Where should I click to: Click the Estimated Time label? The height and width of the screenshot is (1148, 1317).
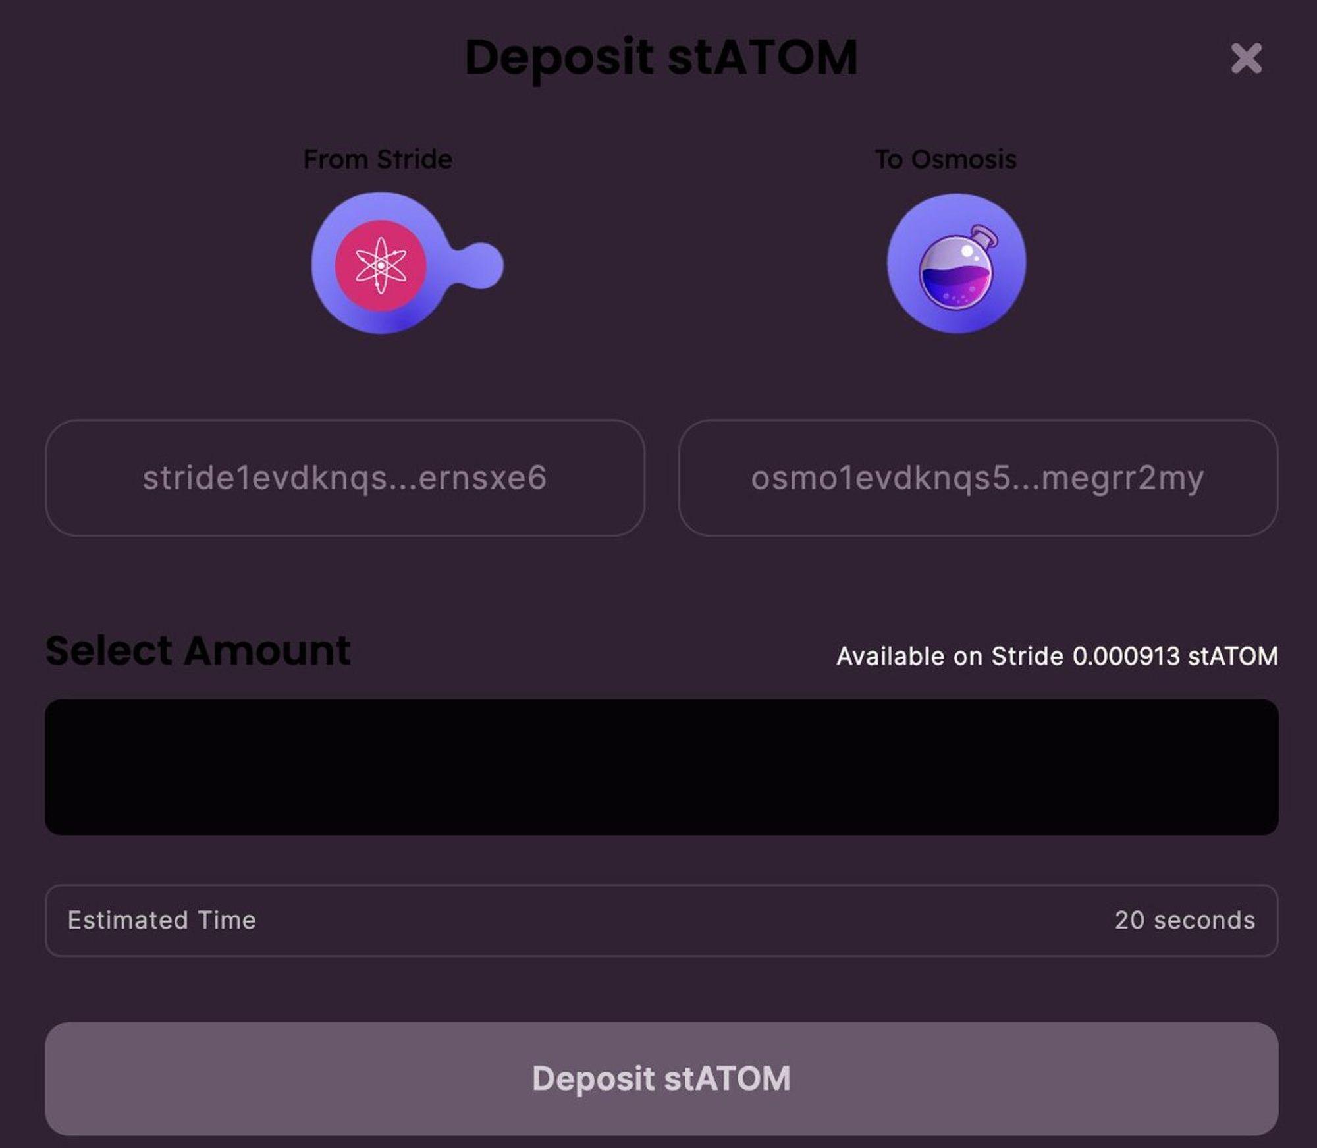point(161,920)
